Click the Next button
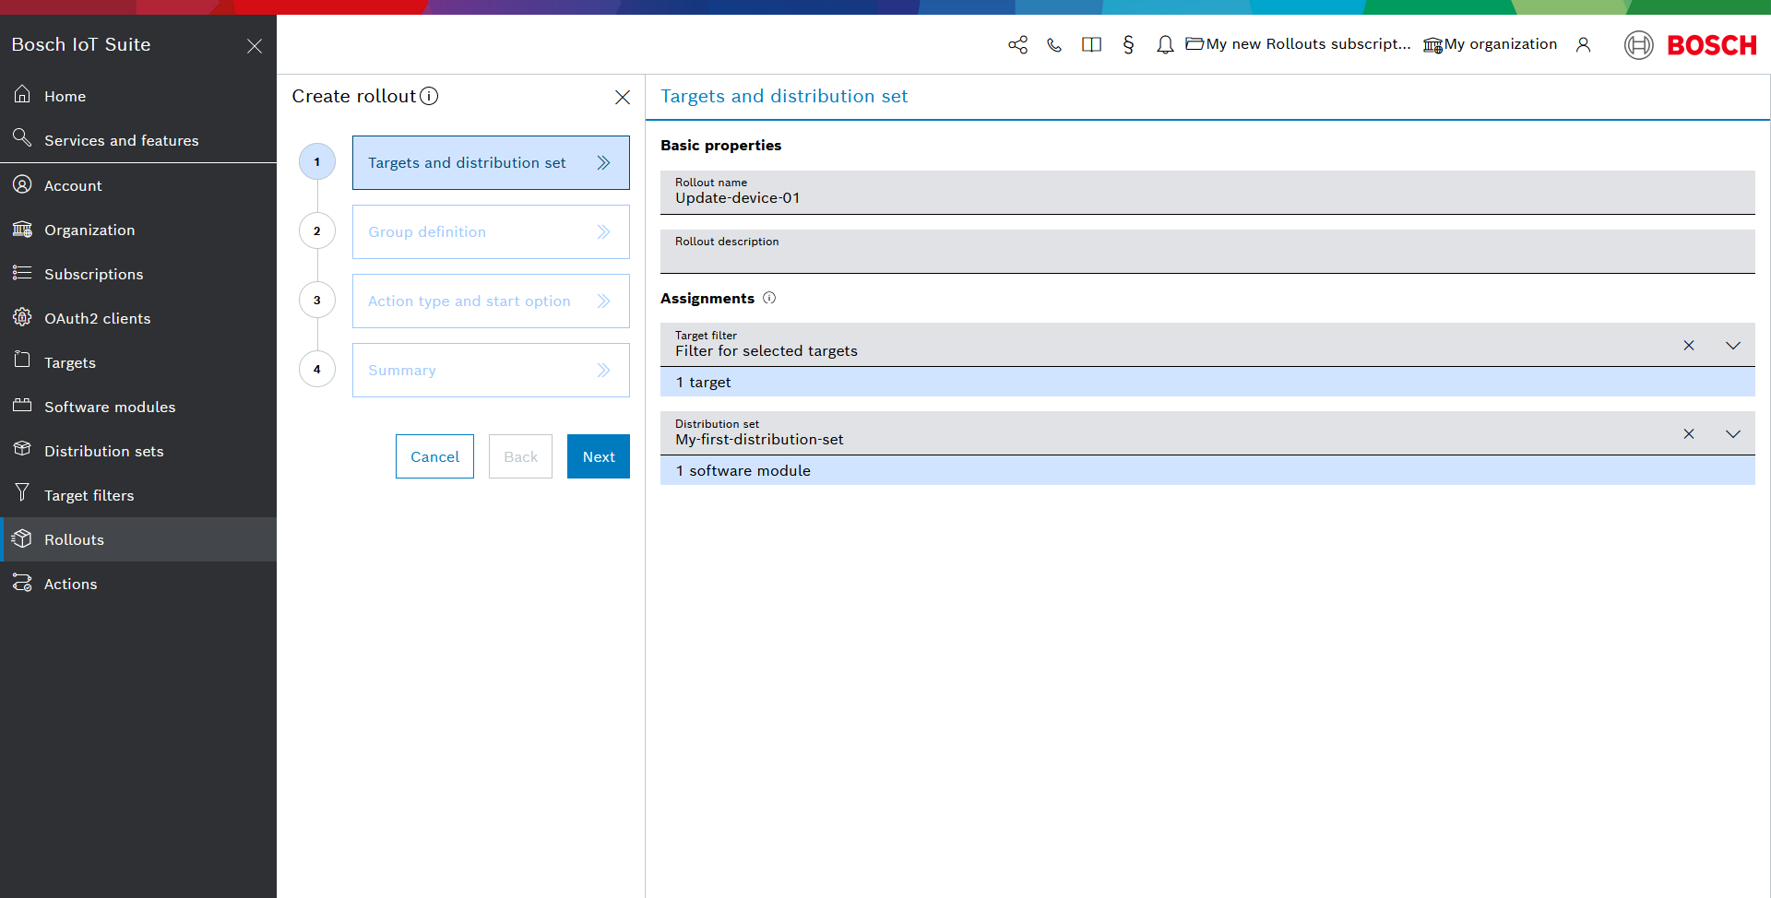The height and width of the screenshot is (898, 1771). [598, 456]
